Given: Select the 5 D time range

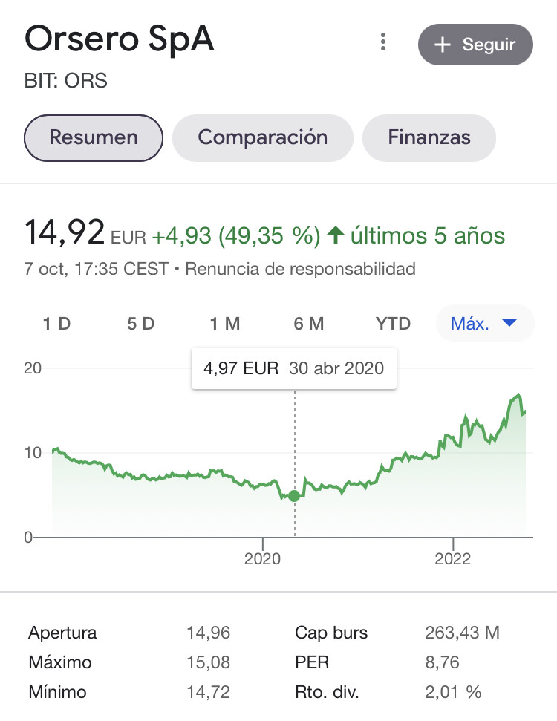Looking at the screenshot, I should [x=140, y=324].
